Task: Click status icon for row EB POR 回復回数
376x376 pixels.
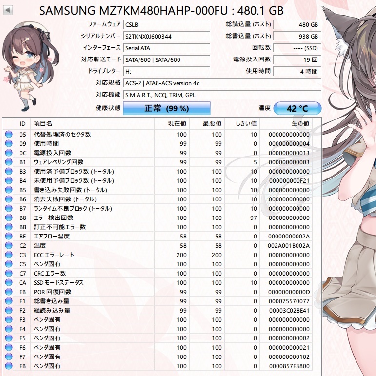Action: point(9,292)
